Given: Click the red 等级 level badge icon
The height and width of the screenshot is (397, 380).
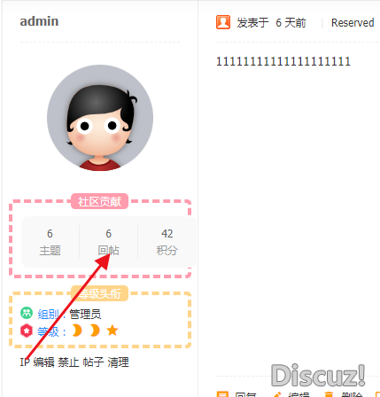Looking at the screenshot, I should (x=27, y=331).
